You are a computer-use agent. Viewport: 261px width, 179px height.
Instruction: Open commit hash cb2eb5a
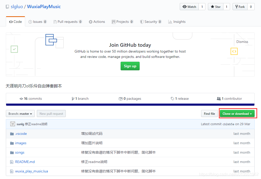click(x=229, y=124)
